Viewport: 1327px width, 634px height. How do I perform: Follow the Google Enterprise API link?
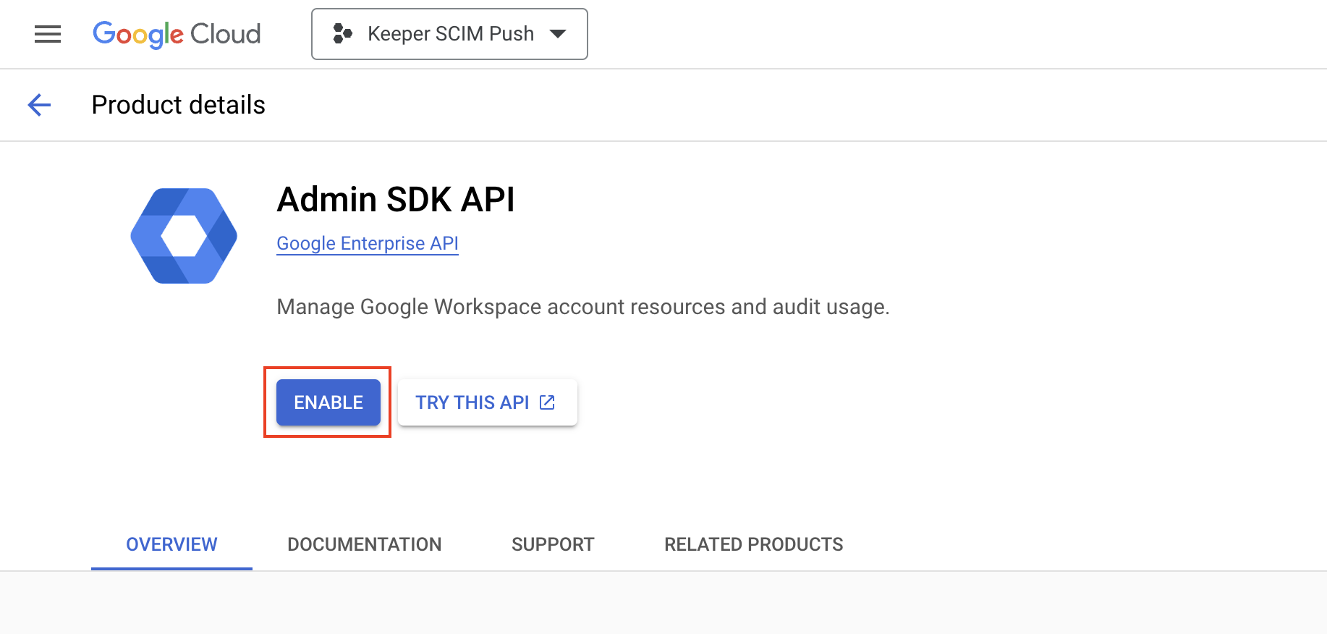click(x=368, y=244)
